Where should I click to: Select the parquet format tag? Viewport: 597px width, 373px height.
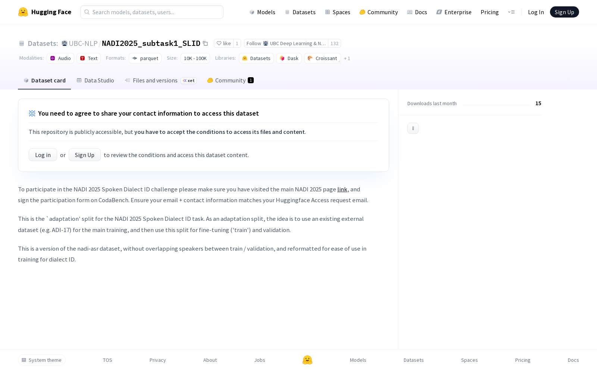click(x=145, y=58)
